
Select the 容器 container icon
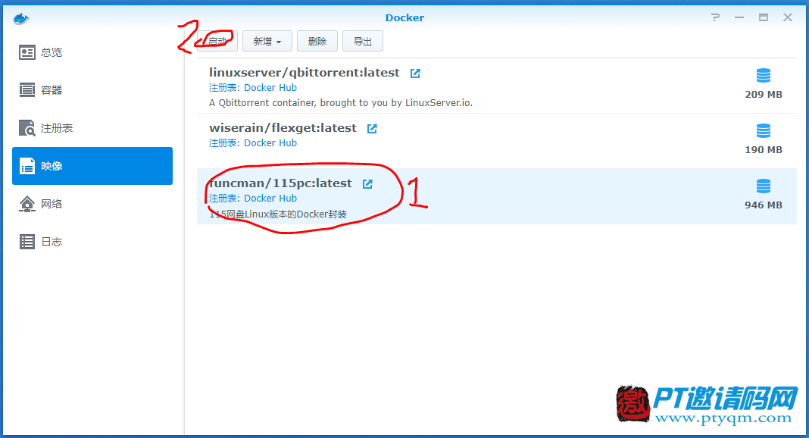[27, 89]
